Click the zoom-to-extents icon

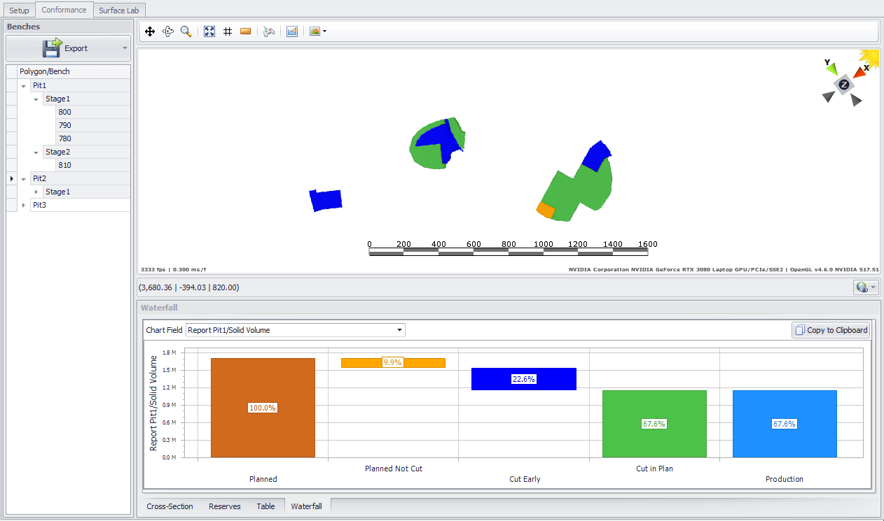[209, 31]
